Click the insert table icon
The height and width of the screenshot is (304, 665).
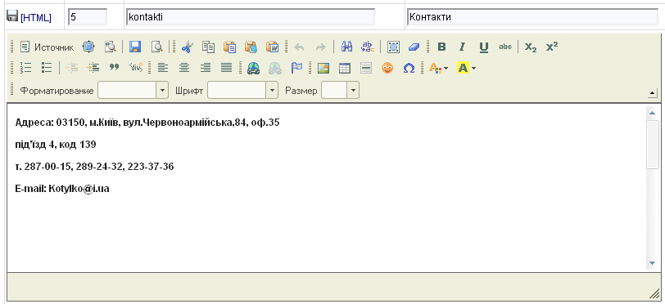(345, 68)
